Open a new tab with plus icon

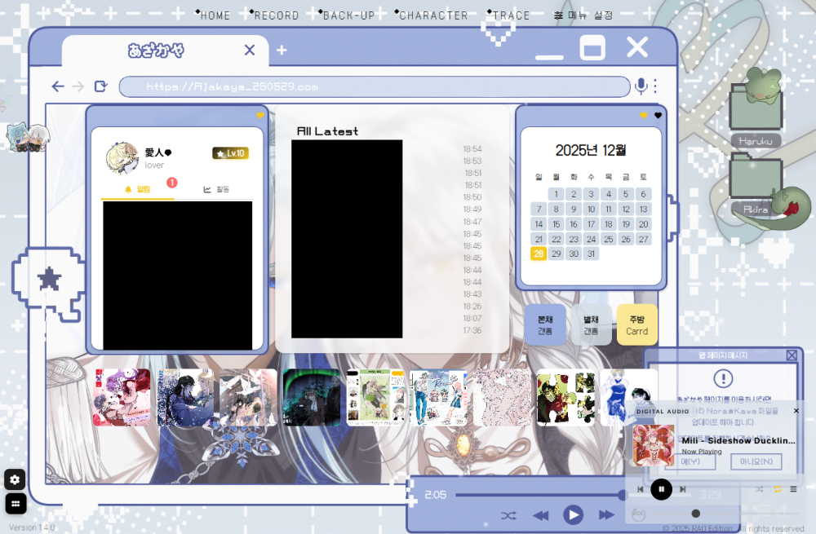[282, 51]
